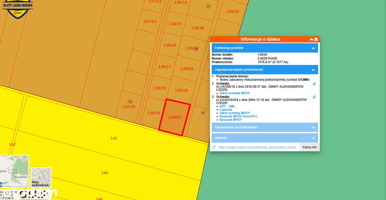Select yellow parcel 167 on the map

[x=12, y=144]
